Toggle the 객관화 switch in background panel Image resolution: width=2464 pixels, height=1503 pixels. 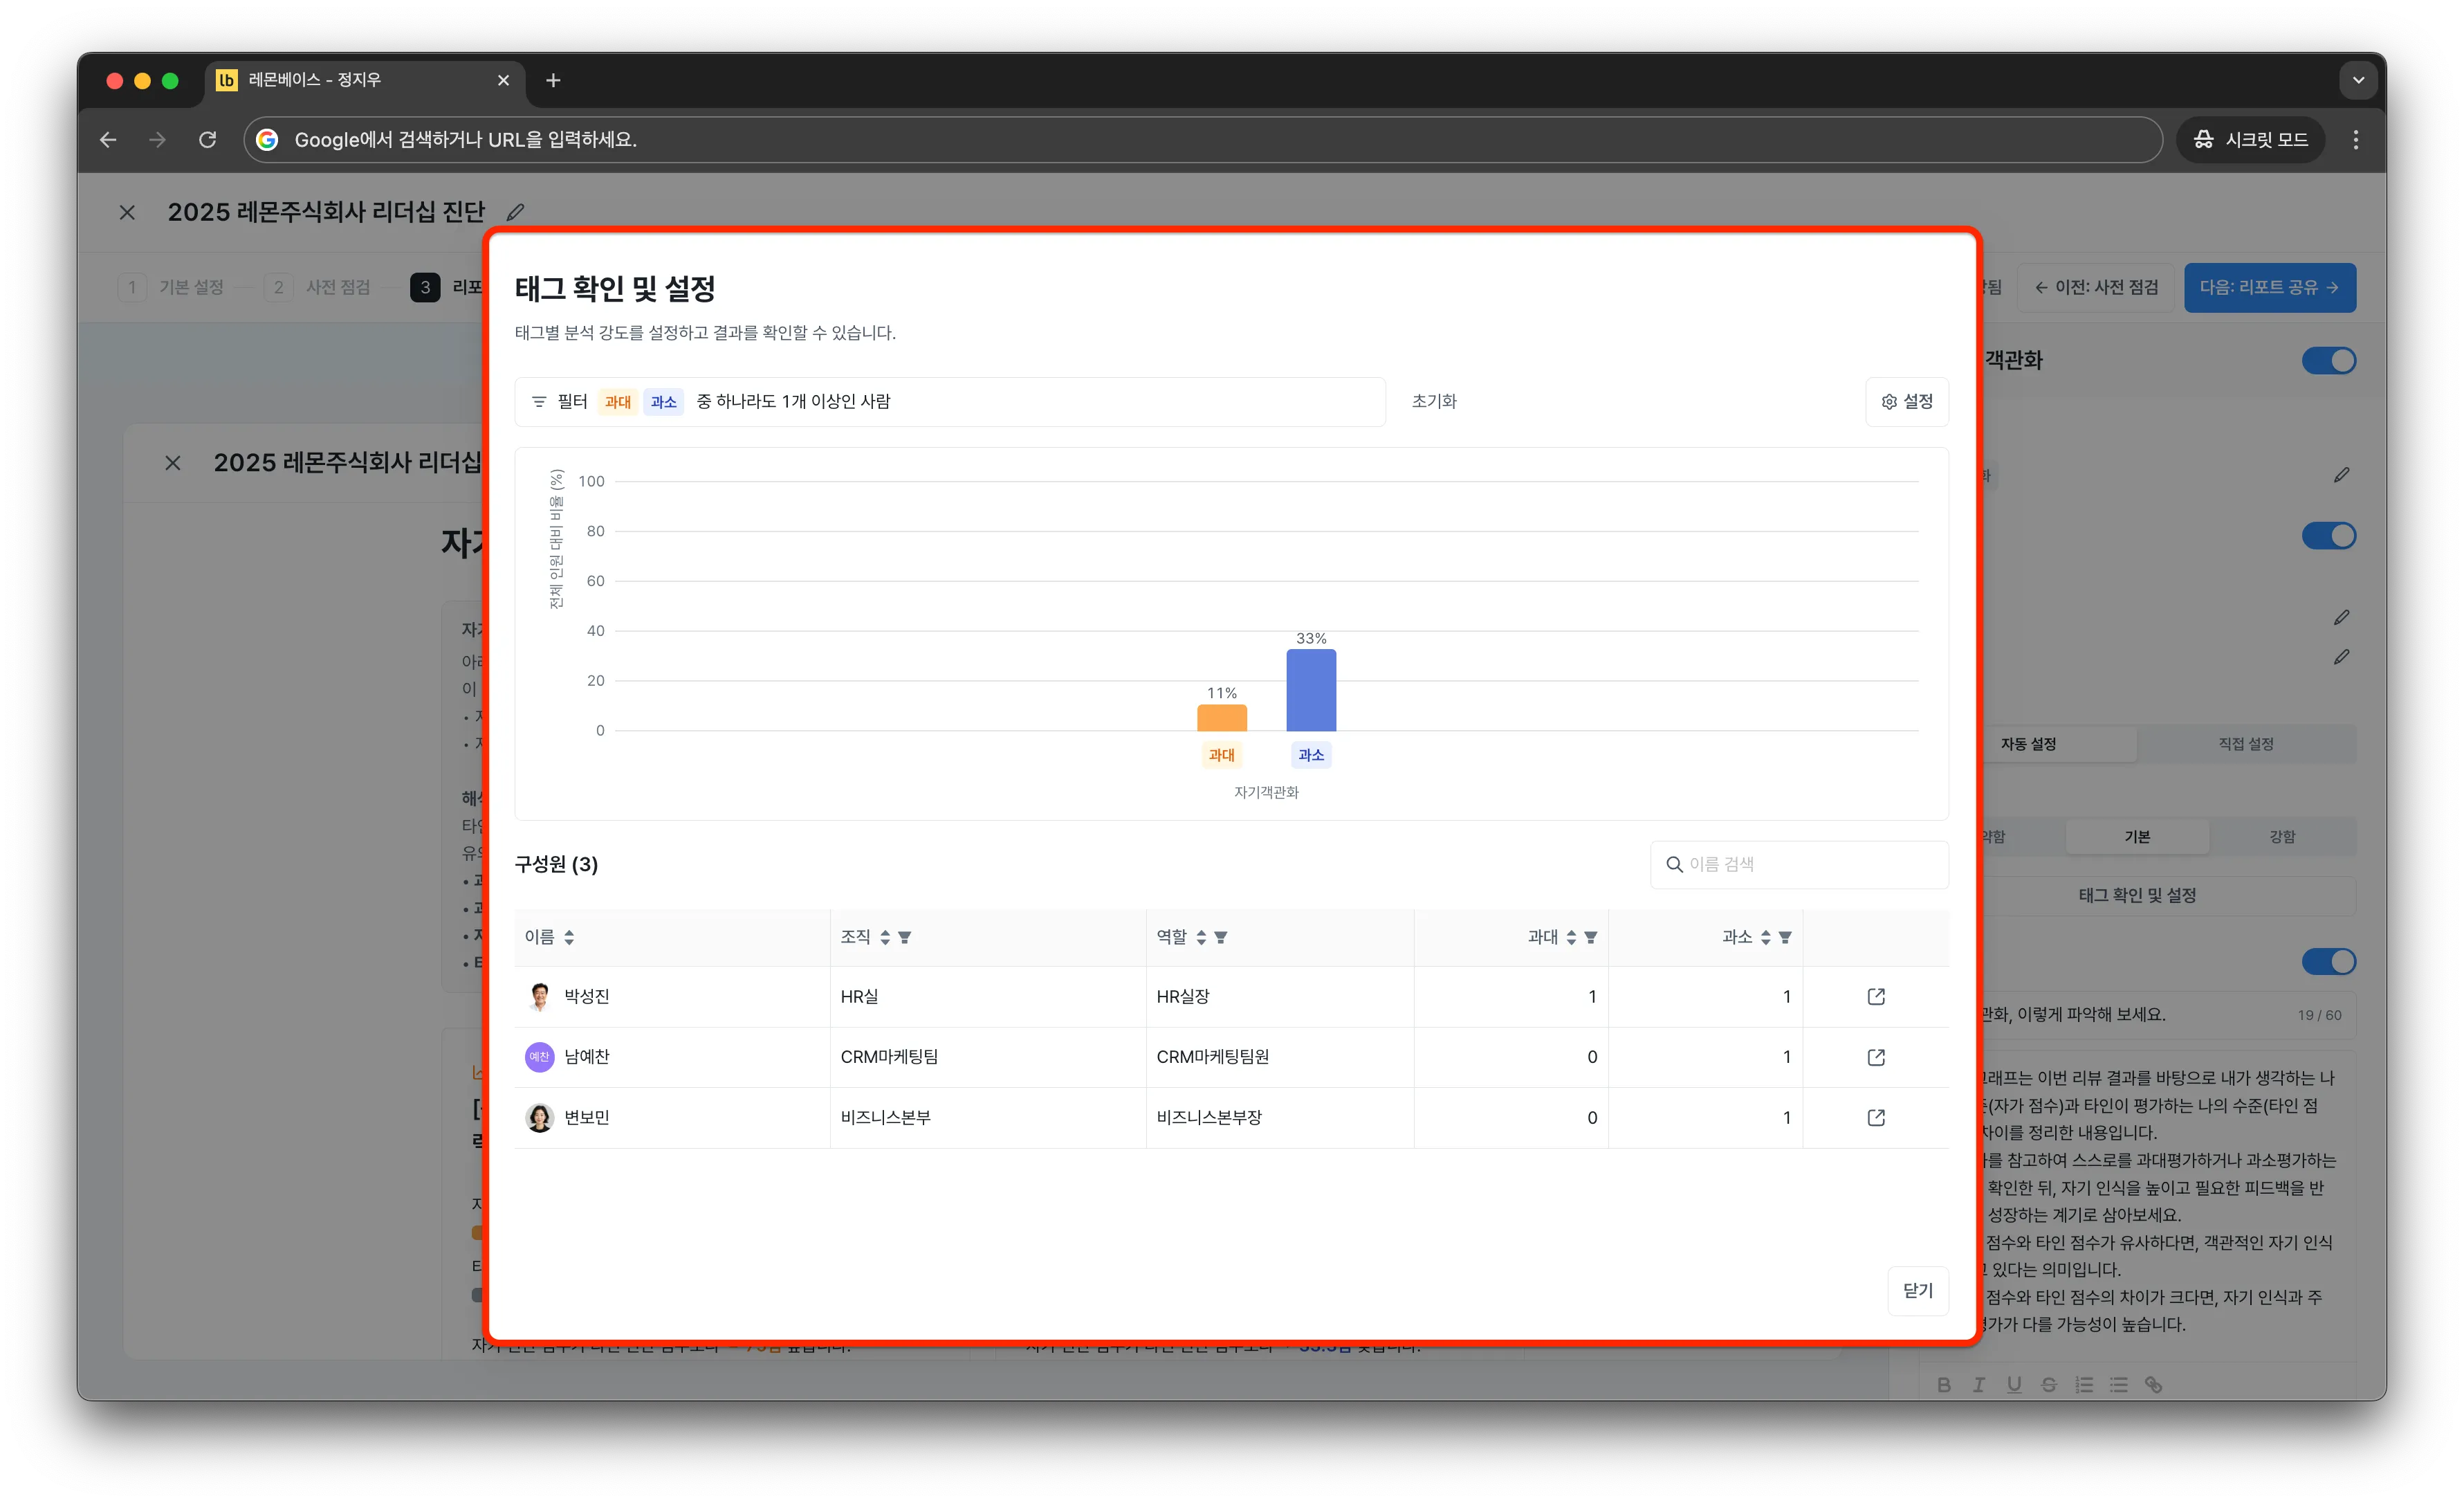(2328, 361)
